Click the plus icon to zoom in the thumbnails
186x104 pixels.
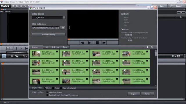(x=147, y=47)
